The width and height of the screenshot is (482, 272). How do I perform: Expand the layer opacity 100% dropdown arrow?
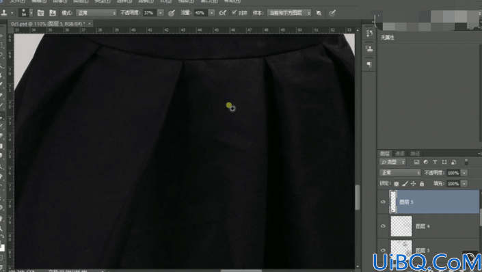[x=464, y=173]
